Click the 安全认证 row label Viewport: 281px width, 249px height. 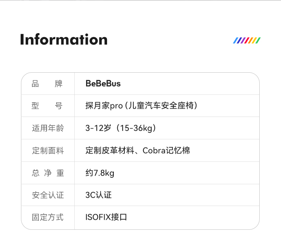48,195
